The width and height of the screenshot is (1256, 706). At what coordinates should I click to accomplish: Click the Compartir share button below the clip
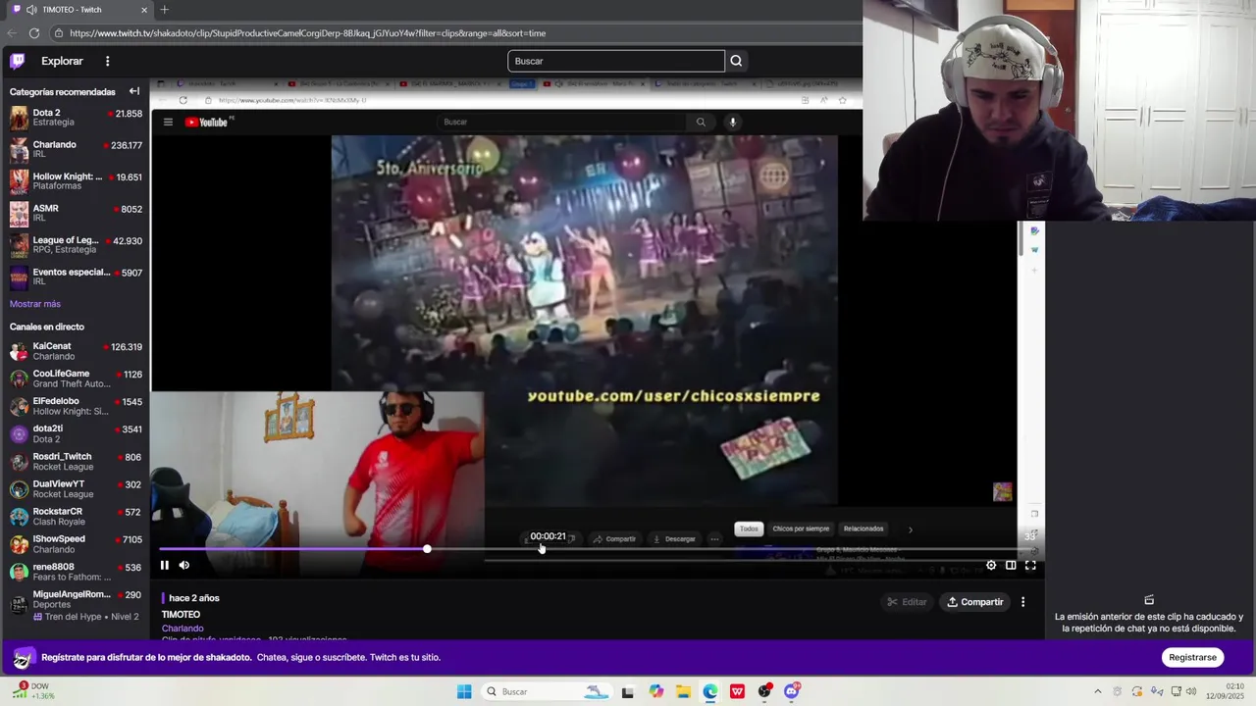pyautogui.click(x=974, y=602)
